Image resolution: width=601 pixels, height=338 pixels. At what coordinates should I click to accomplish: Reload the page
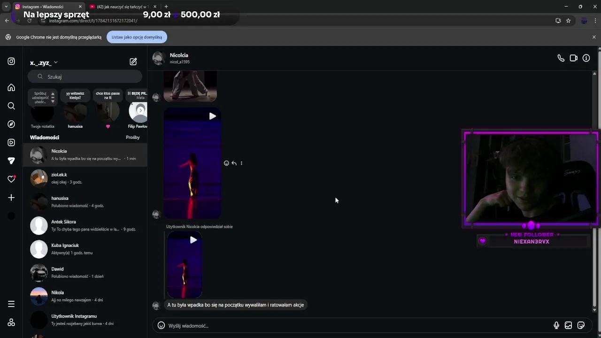[29, 21]
